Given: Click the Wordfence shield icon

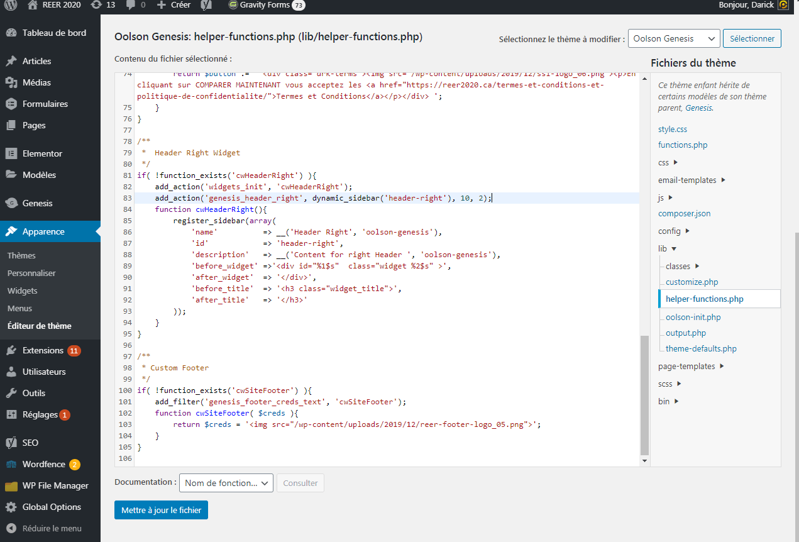Looking at the screenshot, I should point(11,464).
